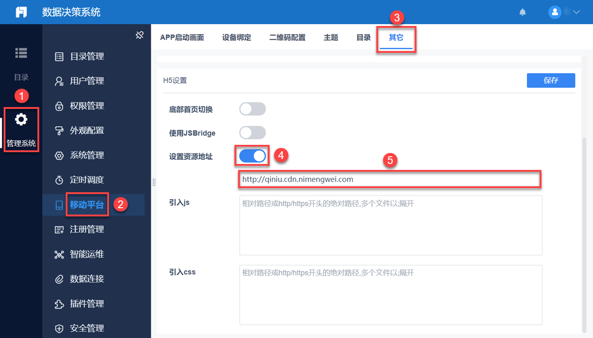Click the H5设置 heading
The width and height of the screenshot is (593, 338).
pos(175,81)
